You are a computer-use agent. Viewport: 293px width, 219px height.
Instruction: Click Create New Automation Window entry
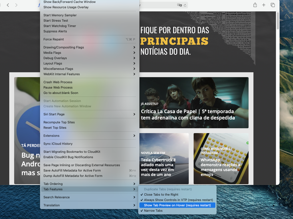pyautogui.click(x=90, y=106)
